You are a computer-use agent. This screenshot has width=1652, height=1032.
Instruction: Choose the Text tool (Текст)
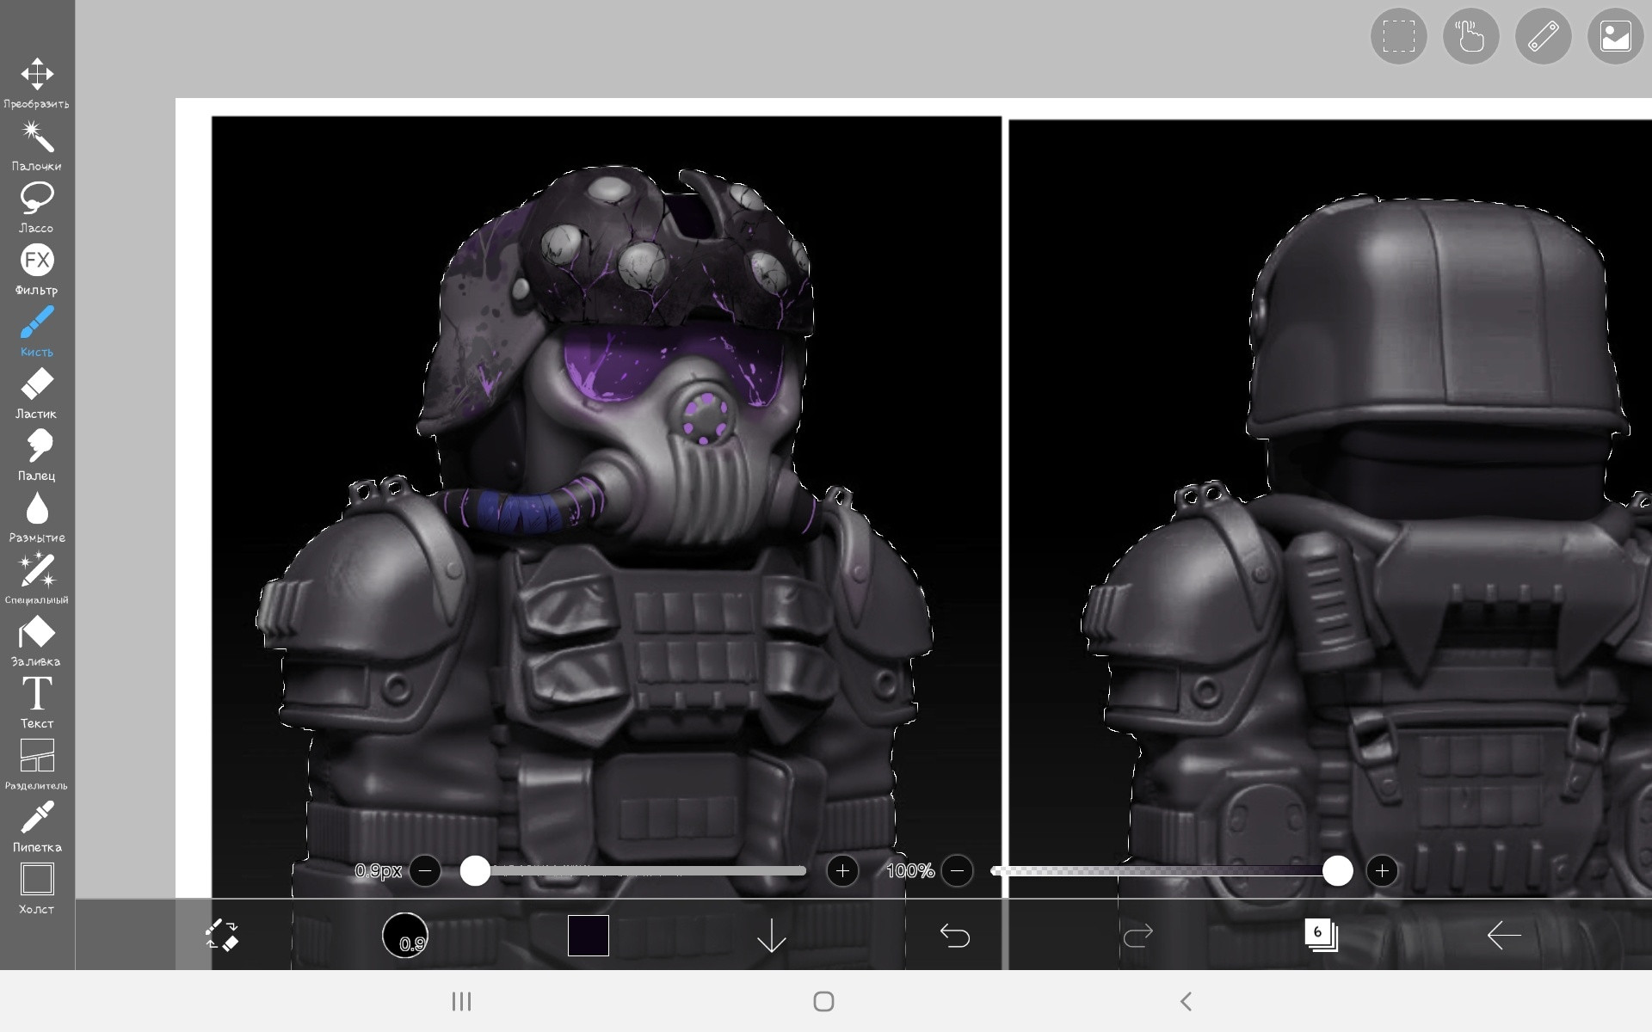click(37, 703)
